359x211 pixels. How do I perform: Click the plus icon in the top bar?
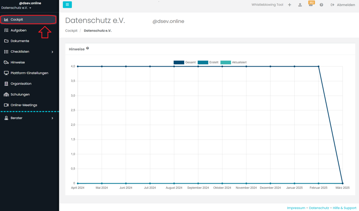[x=290, y=5]
